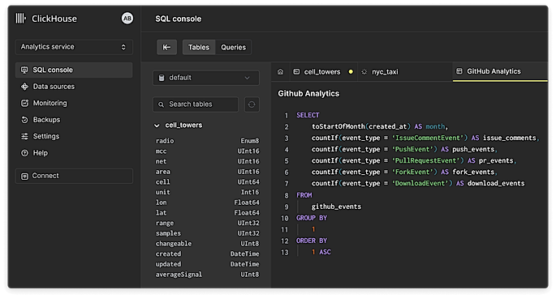Collapse the tables panel with arrow button
The image size is (556, 298).
[x=166, y=47]
